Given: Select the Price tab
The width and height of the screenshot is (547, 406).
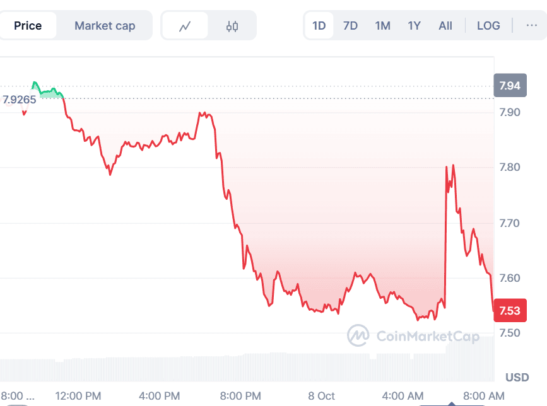Looking at the screenshot, I should point(28,26).
